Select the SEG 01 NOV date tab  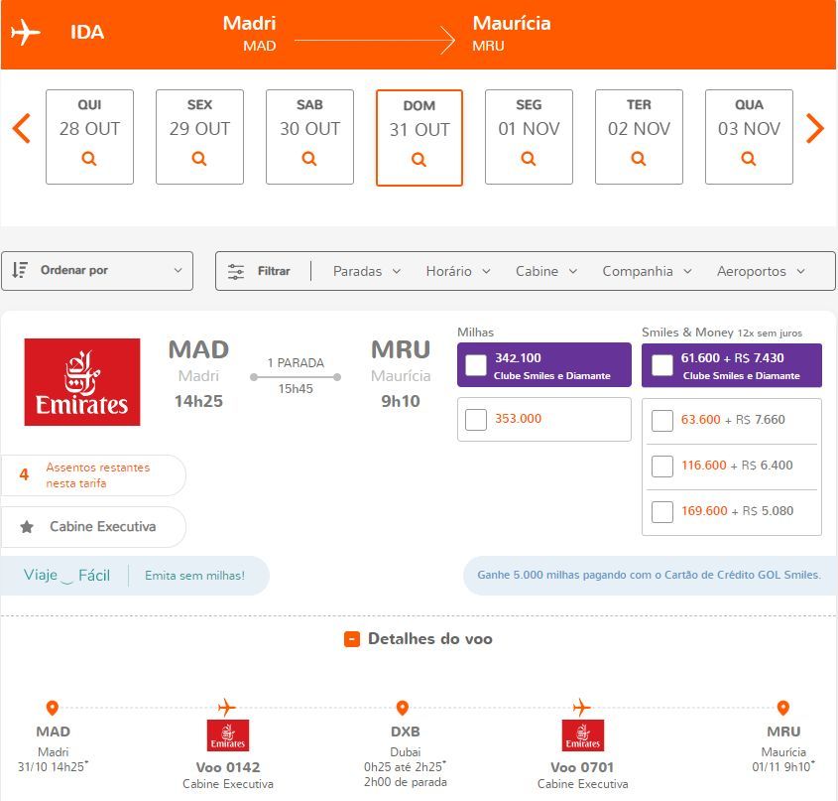[x=530, y=137]
